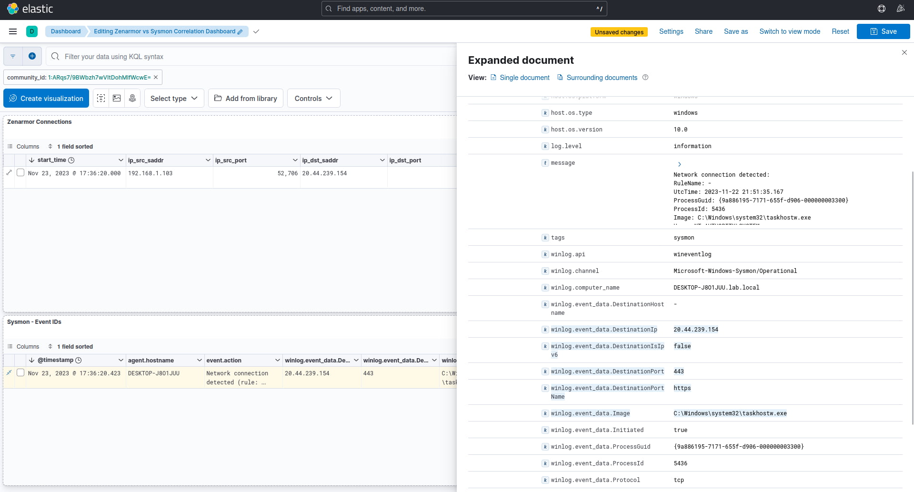914x492 pixels.
Task: Click the 20.44.239.154 DestinationIp value
Action: click(x=696, y=330)
